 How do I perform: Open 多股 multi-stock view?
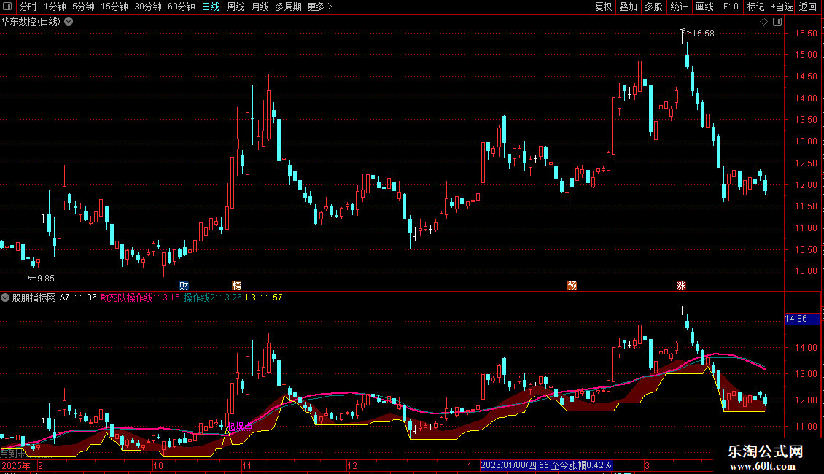653,7
